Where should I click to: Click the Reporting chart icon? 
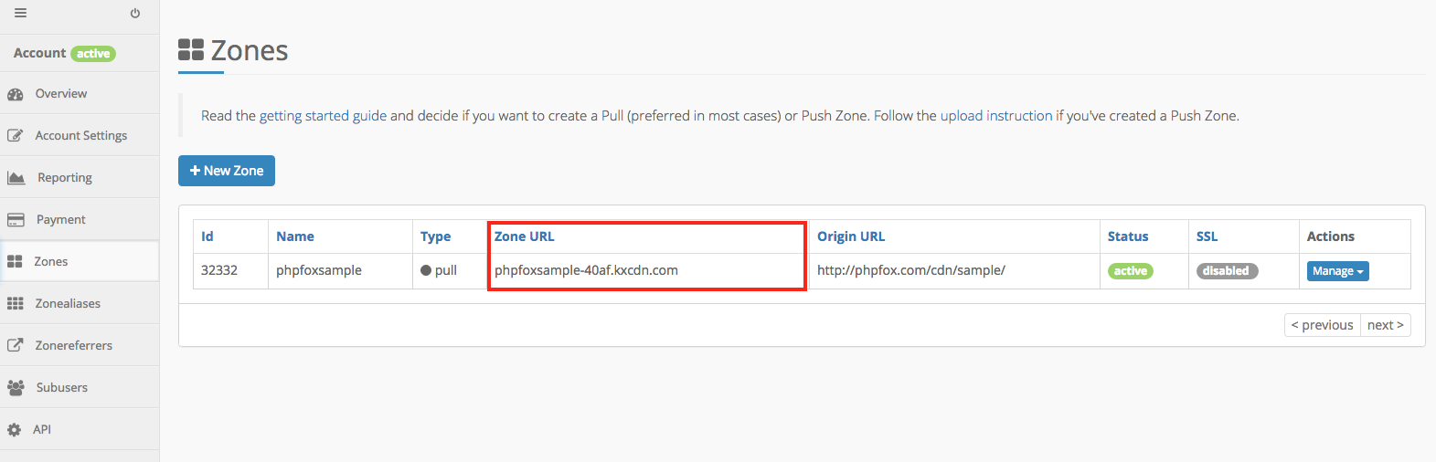pyautogui.click(x=16, y=178)
